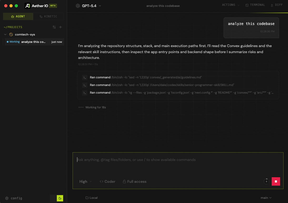Click the terminal icon of rg --files command

(x=84, y=93)
